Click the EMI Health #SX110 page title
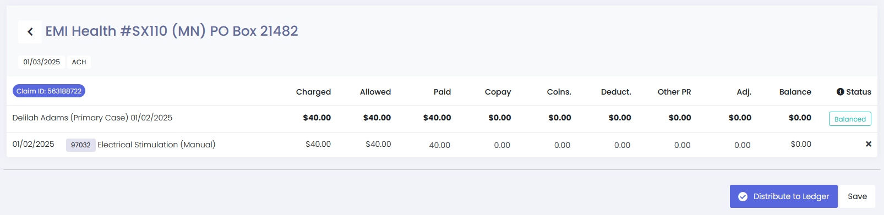The height and width of the screenshot is (215, 884). point(172,31)
